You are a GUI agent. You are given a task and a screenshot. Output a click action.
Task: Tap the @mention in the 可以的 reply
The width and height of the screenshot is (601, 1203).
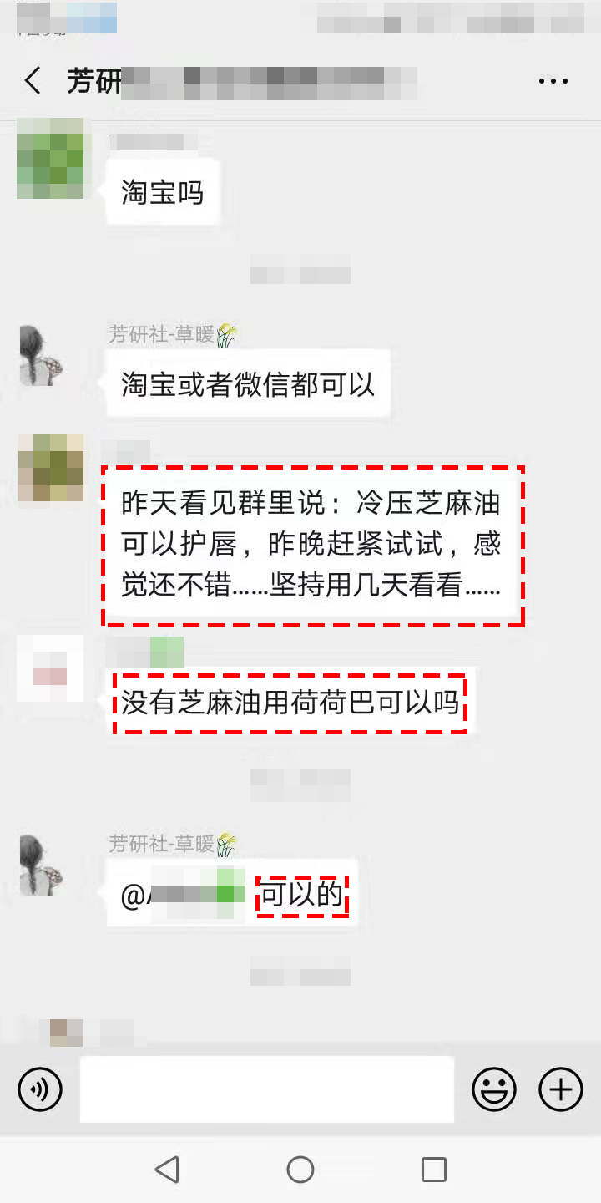184,895
